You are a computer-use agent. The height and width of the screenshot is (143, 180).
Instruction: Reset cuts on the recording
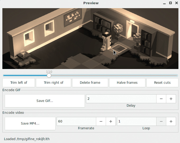point(162,83)
